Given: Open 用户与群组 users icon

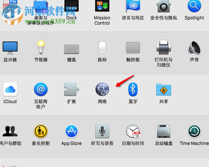Looking at the screenshot, I should point(10,131).
